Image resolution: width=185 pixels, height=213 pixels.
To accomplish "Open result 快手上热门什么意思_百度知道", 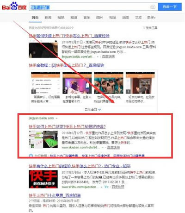I will 55,195.
